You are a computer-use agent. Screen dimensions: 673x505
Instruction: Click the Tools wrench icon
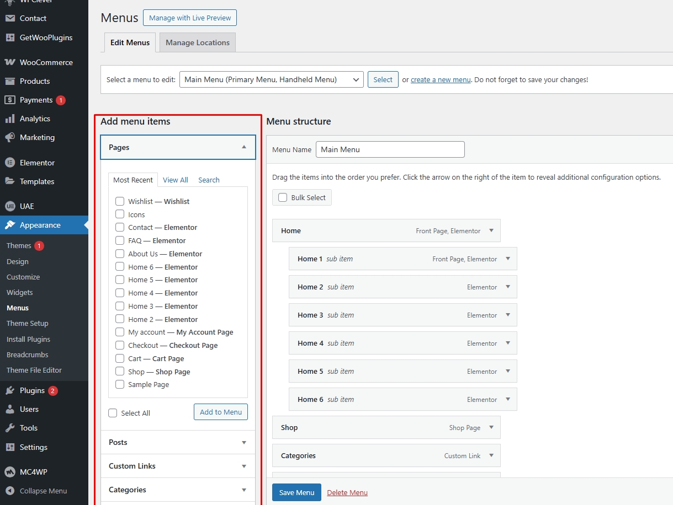[x=9, y=428]
